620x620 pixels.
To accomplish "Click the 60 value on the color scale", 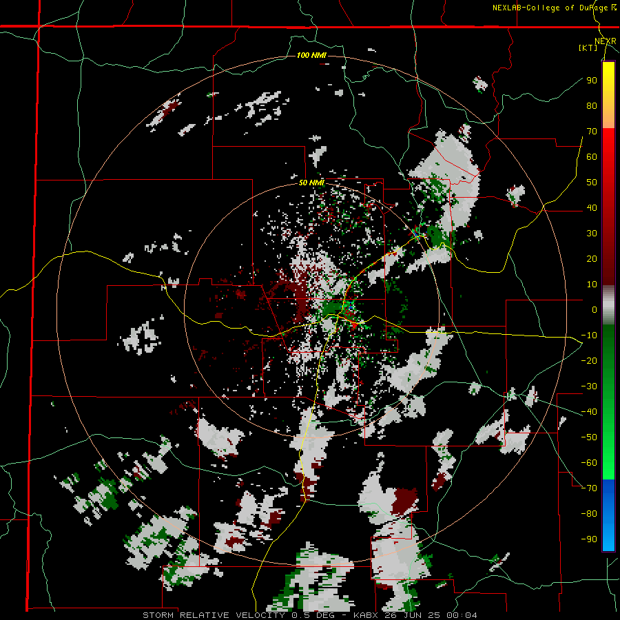I will tap(592, 157).
